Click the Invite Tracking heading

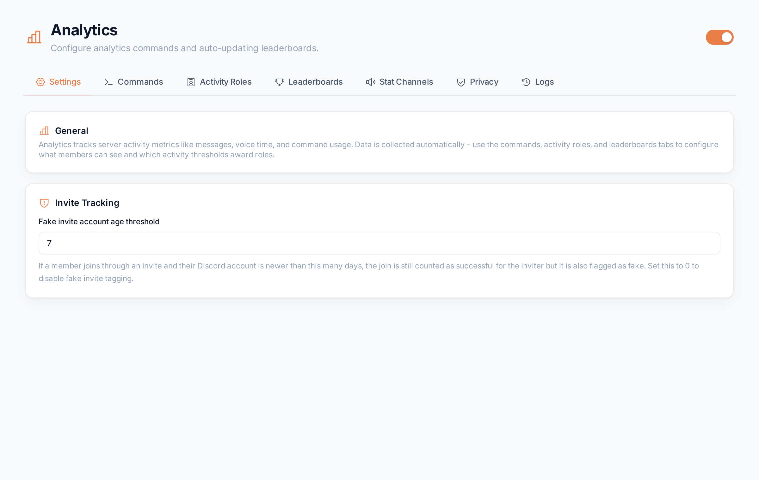click(87, 203)
